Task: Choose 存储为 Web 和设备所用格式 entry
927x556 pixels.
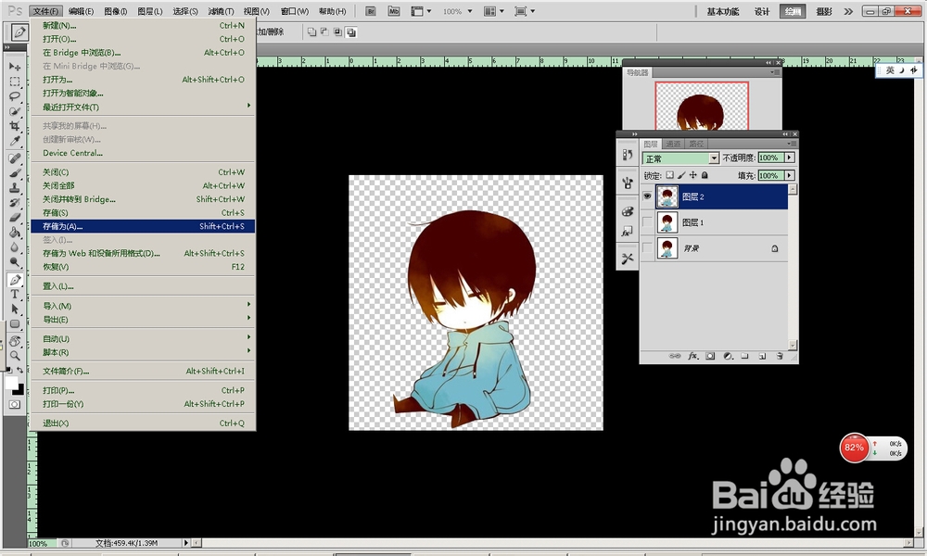Action: click(143, 253)
